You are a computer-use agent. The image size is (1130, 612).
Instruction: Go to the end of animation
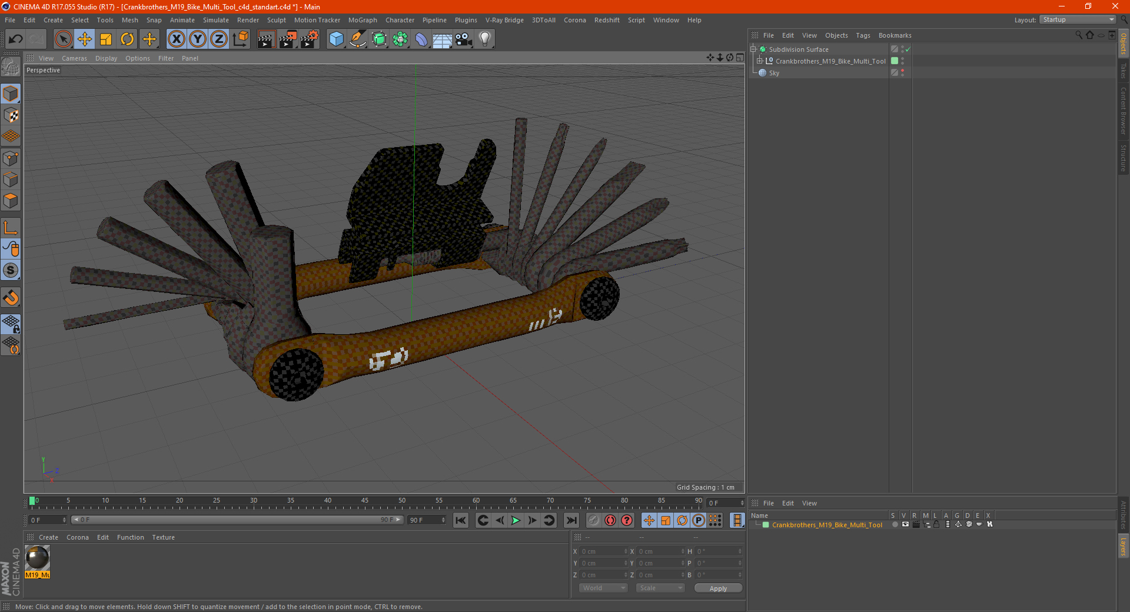tap(571, 520)
